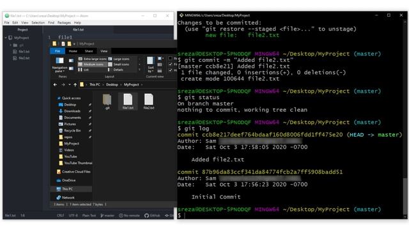
Task: Expand the chevron after MyProject in address bar
Action: coord(142,84)
